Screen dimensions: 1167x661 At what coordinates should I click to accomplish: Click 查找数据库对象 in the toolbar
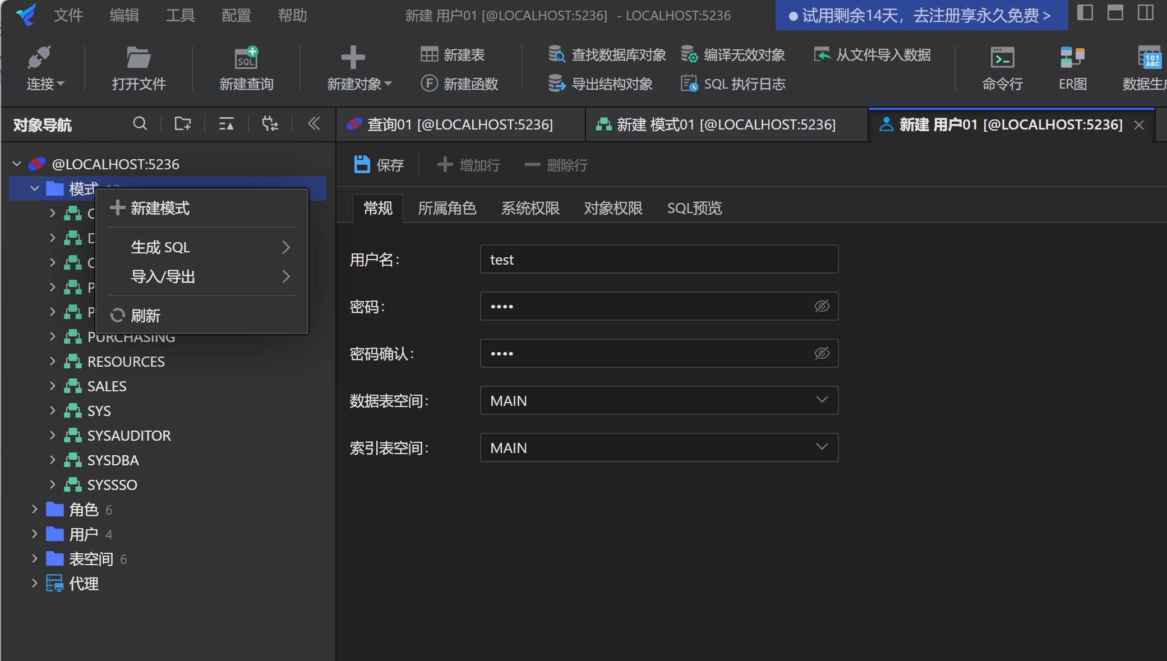[607, 55]
